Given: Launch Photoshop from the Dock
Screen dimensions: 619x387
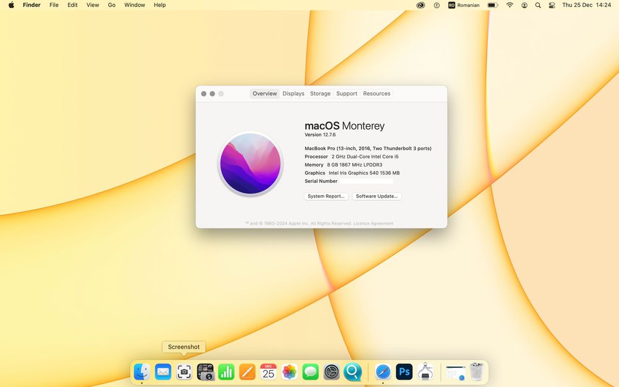Looking at the screenshot, I should point(404,372).
